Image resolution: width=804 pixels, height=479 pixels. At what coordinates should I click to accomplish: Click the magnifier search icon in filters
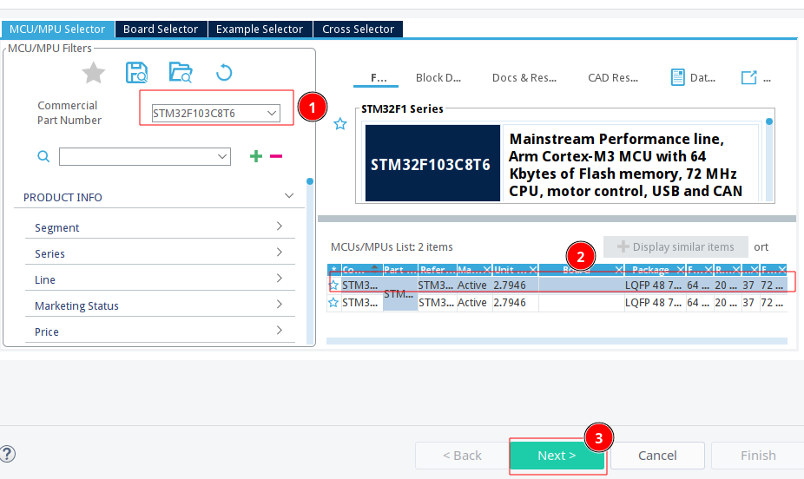click(43, 157)
